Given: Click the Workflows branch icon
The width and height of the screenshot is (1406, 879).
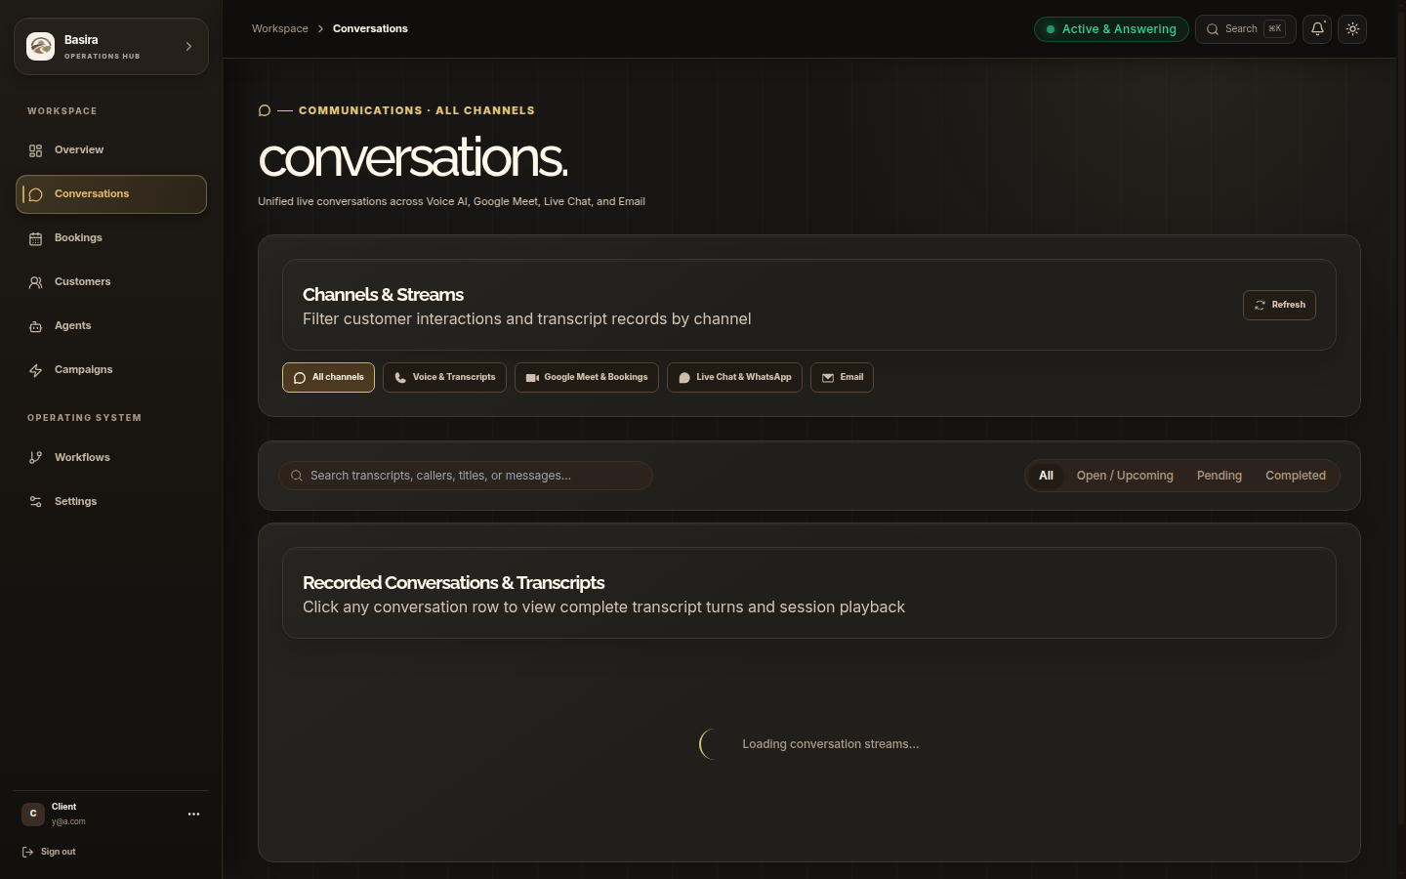Looking at the screenshot, I should click(36, 458).
